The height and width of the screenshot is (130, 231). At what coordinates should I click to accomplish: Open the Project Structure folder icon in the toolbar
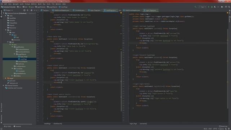[222, 7]
